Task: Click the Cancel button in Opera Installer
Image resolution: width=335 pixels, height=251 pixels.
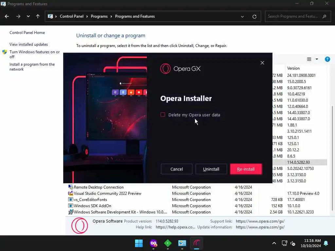Action: tap(176, 169)
